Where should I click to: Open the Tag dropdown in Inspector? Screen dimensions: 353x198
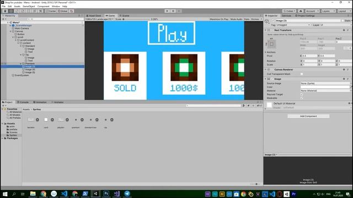(x=293, y=25)
